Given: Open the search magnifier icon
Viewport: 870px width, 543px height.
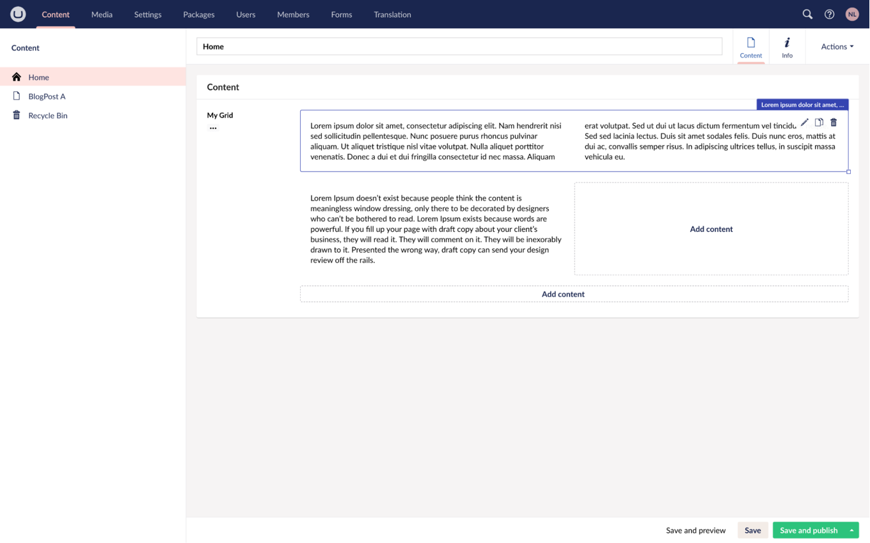Looking at the screenshot, I should 807,14.
